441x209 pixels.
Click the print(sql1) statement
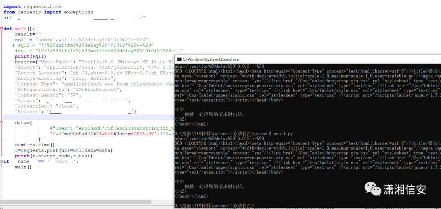pyautogui.click(x=29, y=56)
